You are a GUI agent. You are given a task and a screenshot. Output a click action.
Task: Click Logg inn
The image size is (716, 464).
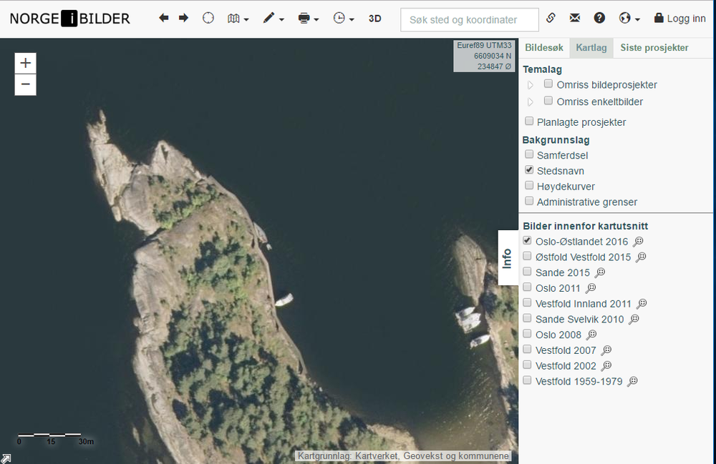(680, 19)
